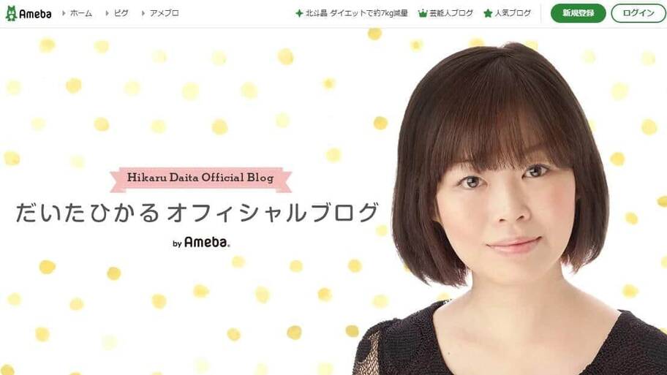Click the ログイン button

638,13
